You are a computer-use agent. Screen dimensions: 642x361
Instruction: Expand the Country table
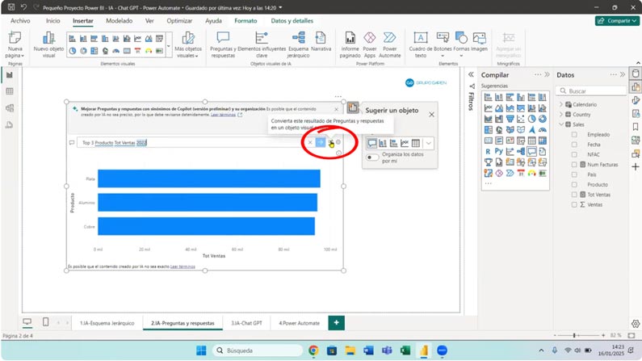(x=561, y=115)
